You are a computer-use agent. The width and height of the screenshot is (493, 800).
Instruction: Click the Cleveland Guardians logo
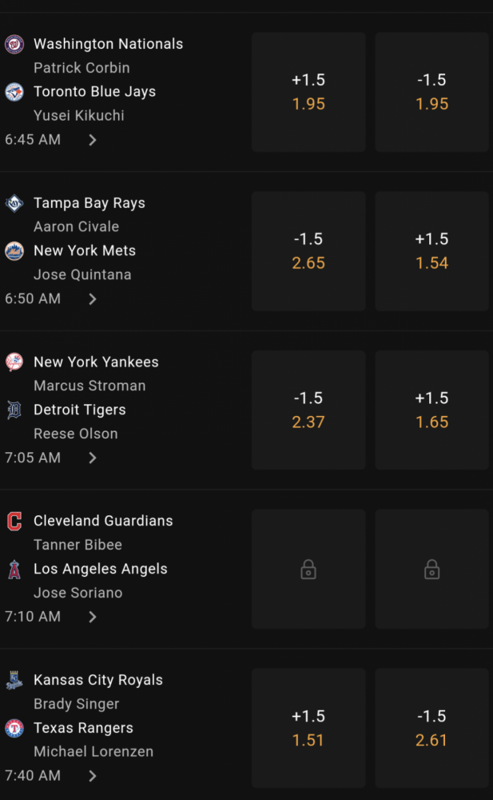pos(14,521)
